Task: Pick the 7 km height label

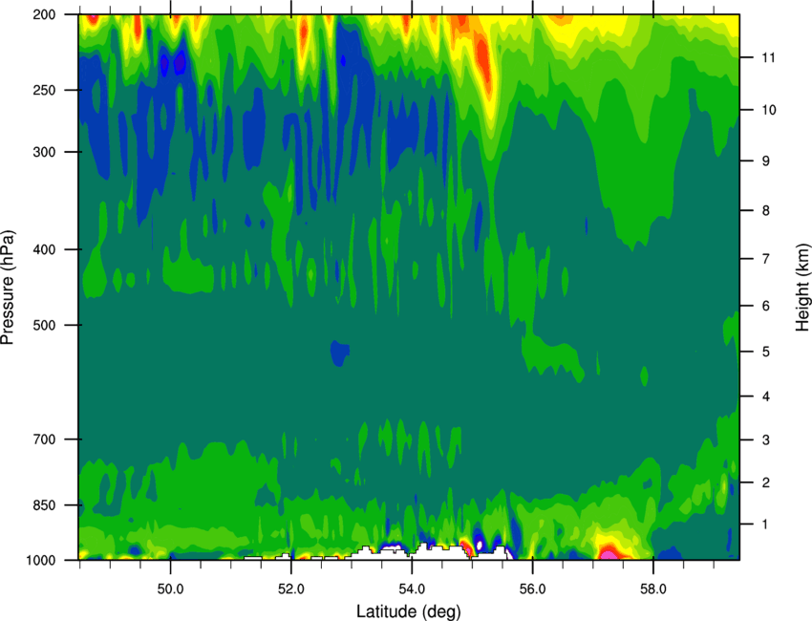Action: tap(765, 259)
